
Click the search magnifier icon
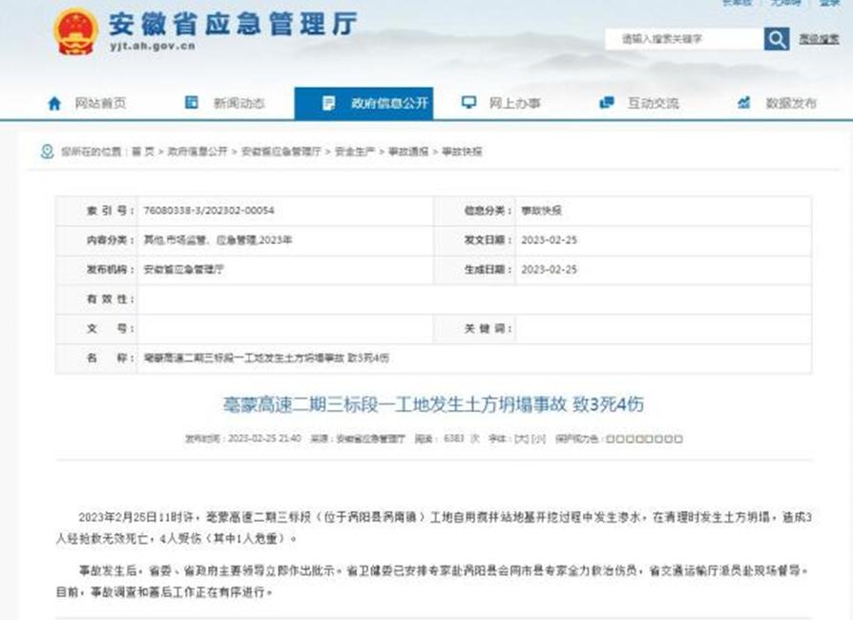point(777,38)
